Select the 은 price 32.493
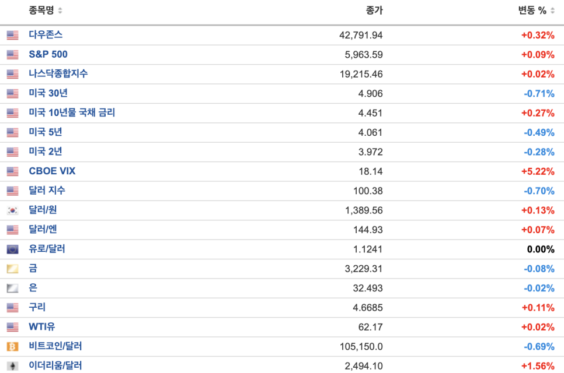This screenshot has height=373, width=564. click(368, 288)
